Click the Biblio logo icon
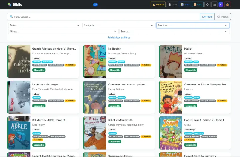This screenshot has width=240, height=157. 10,4
